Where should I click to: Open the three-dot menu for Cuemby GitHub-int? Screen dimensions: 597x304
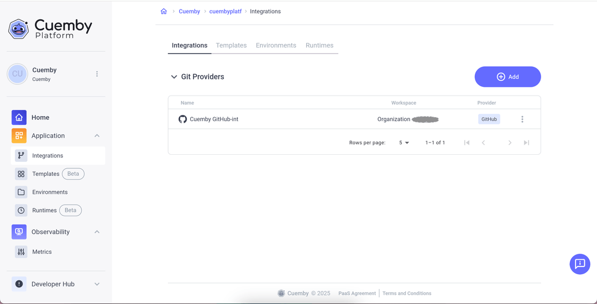[x=522, y=119]
